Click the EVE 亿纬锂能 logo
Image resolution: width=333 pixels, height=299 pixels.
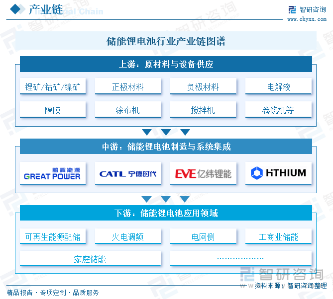coord(203,173)
